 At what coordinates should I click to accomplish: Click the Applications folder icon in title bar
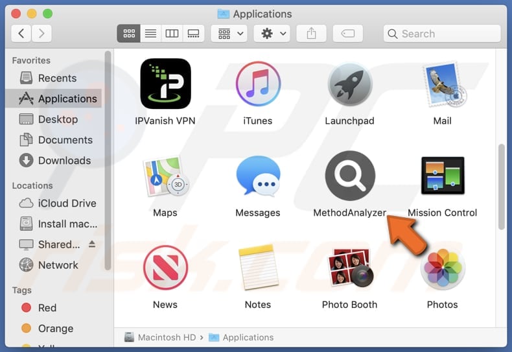coord(224,14)
